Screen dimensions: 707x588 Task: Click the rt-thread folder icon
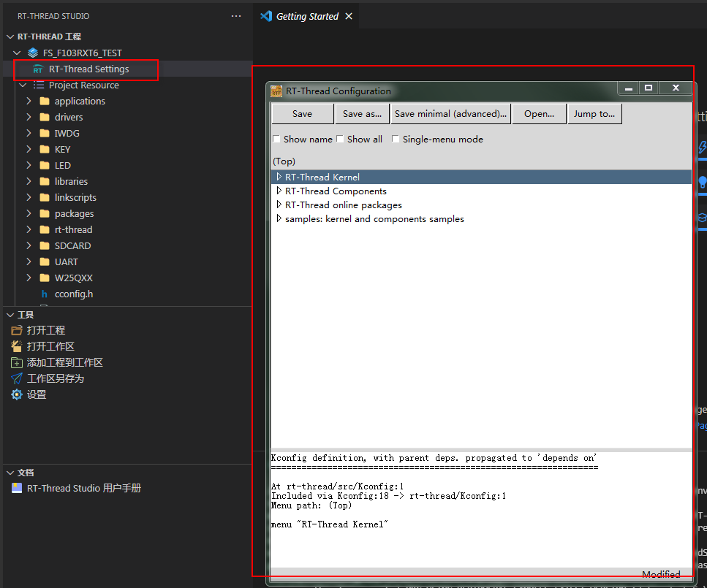tap(45, 230)
